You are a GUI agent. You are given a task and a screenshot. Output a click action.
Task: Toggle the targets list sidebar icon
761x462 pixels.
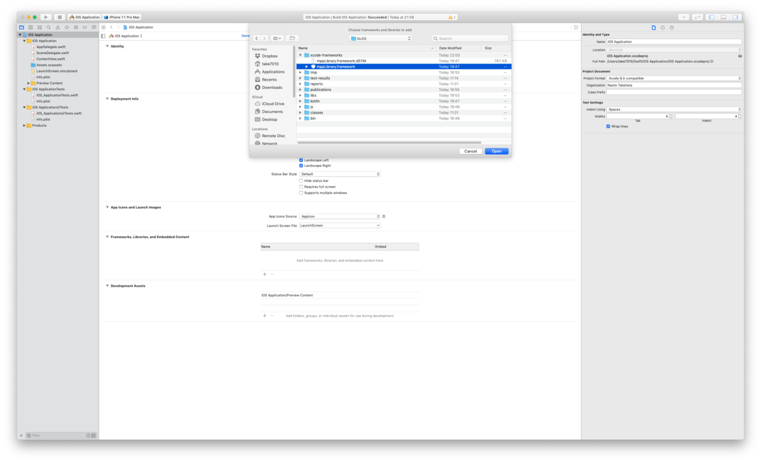(x=103, y=36)
